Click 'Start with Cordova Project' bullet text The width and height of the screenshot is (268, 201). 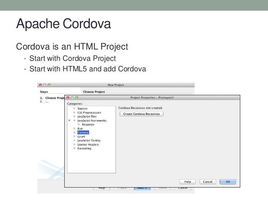click(x=73, y=58)
